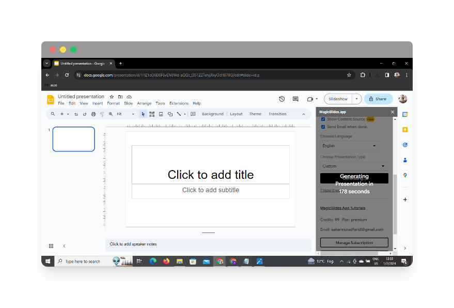Screen dimensions: 454x308
Task: Open the Custom presentation type dropdown
Action: click(354, 166)
